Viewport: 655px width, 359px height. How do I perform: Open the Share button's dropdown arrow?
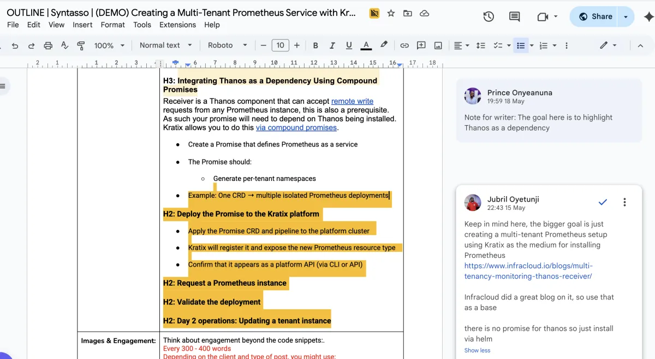click(x=626, y=16)
